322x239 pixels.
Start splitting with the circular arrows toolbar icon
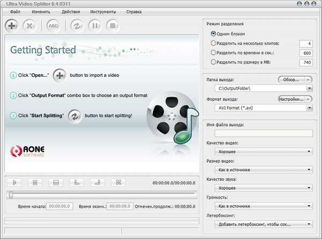(x=76, y=25)
